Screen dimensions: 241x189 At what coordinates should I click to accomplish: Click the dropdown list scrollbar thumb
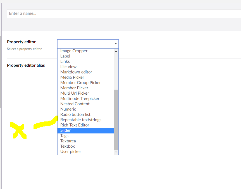(x=116, y=120)
